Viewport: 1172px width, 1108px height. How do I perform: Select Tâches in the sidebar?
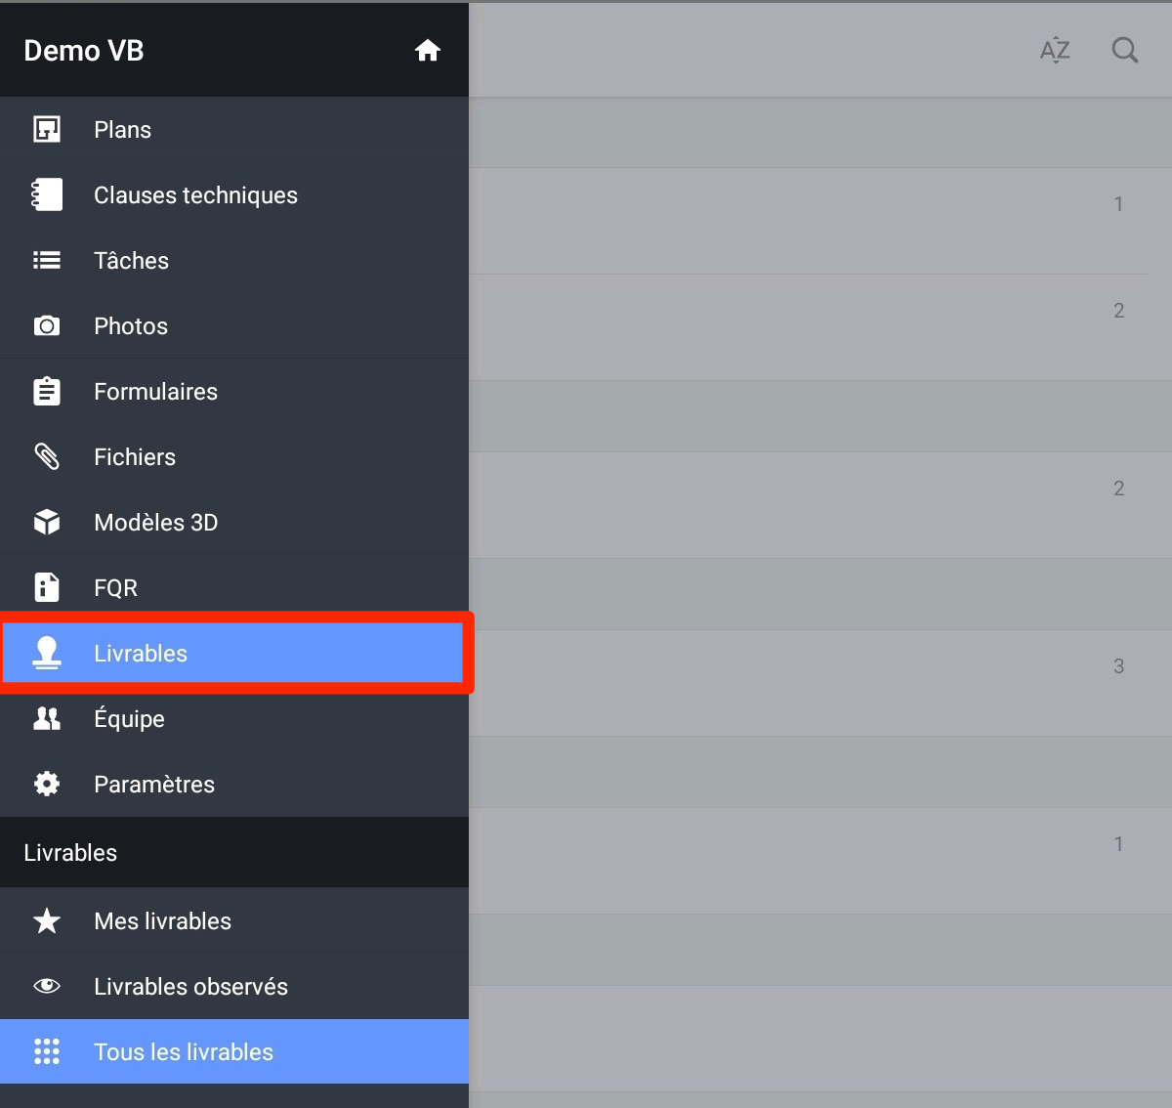click(234, 260)
